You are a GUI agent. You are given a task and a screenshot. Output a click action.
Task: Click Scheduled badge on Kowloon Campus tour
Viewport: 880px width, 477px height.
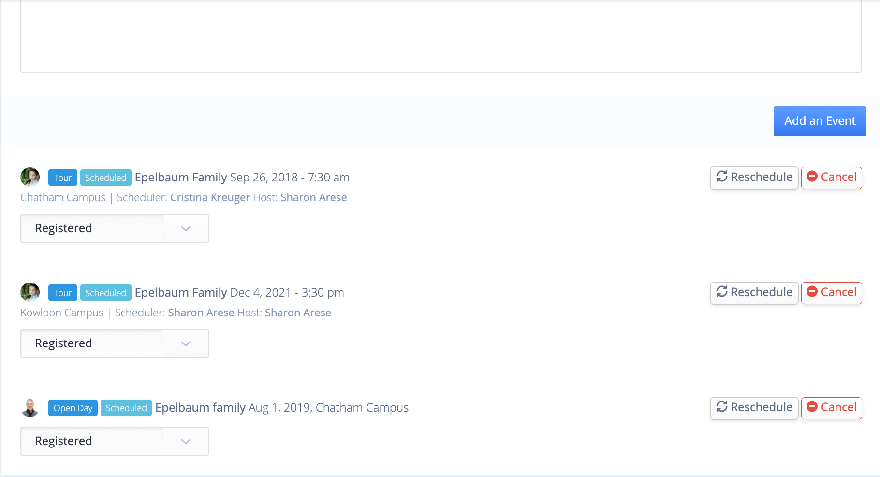tap(106, 293)
